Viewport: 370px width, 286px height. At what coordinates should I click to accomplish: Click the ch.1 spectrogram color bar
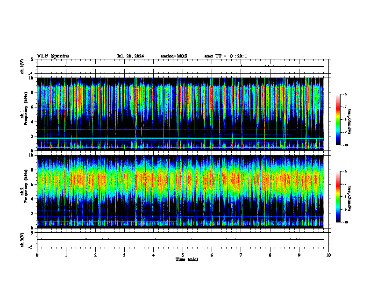pos(338,120)
